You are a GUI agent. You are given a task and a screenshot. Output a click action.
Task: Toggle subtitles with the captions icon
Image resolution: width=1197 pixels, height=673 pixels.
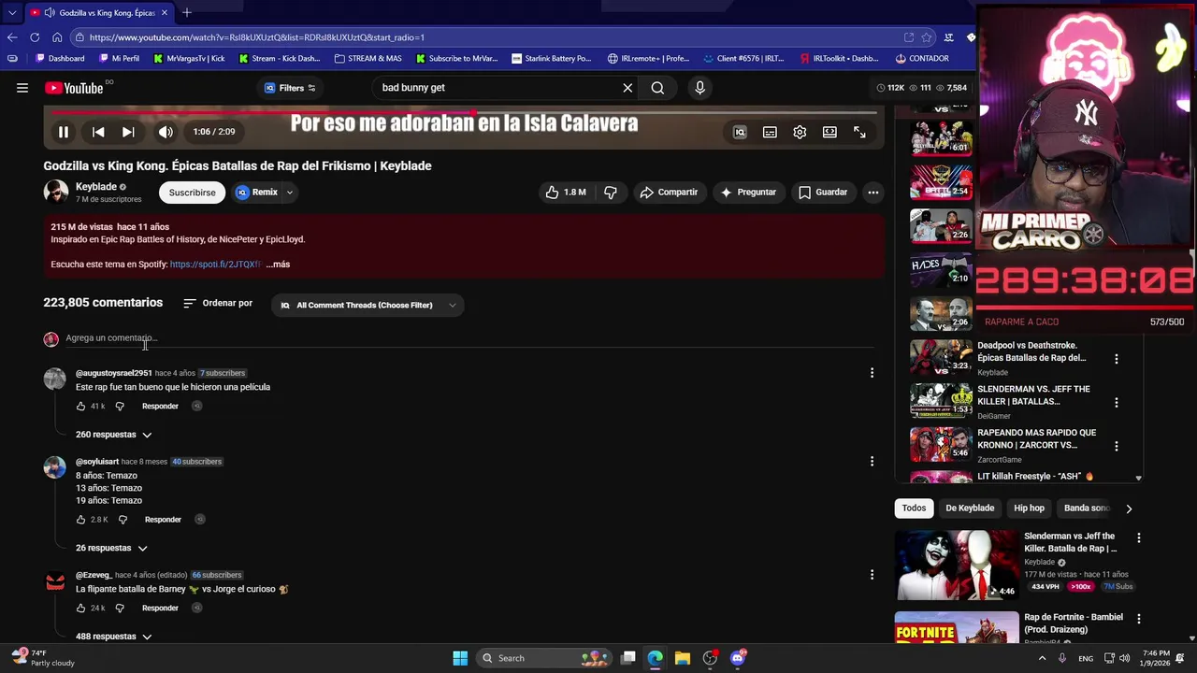click(770, 132)
